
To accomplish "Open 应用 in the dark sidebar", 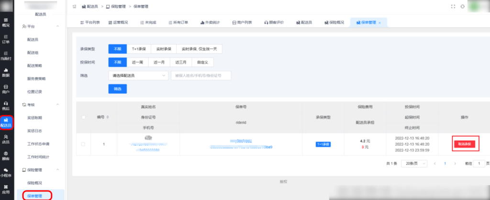I will (x=6, y=189).
